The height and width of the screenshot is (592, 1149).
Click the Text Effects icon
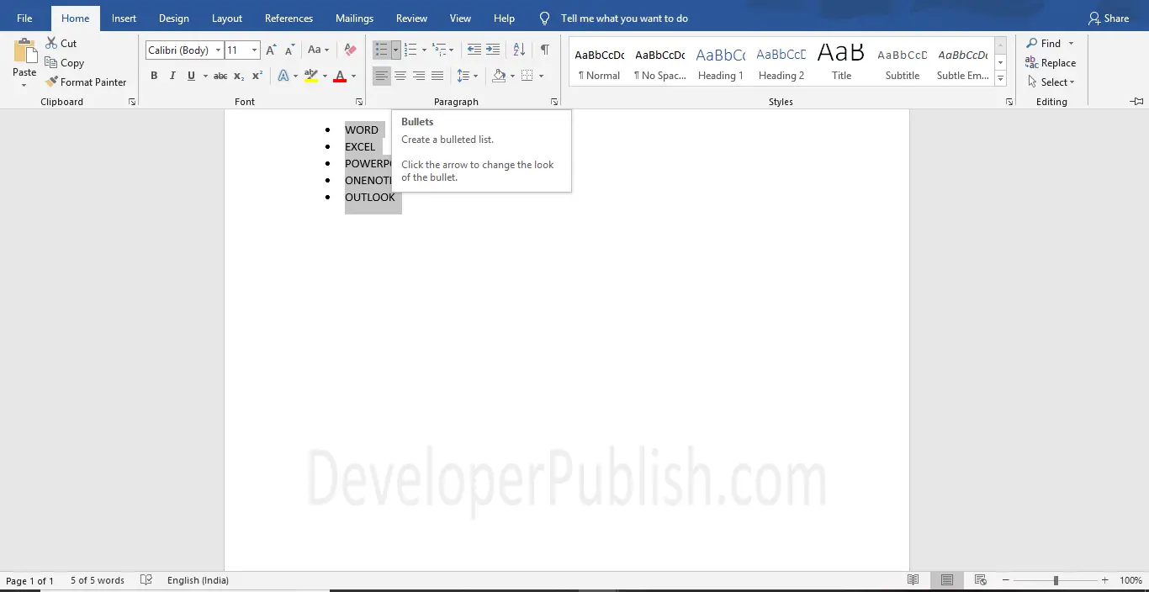283,76
